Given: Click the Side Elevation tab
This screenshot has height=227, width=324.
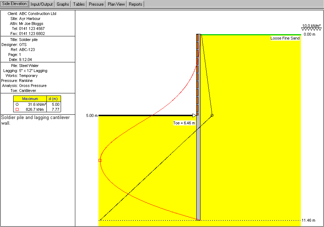Looking at the screenshot, I should pos(15,4).
